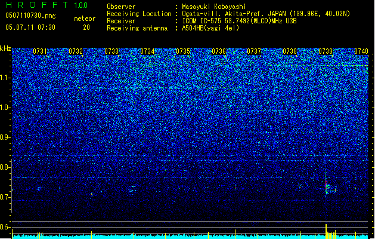Screen dimensions: 375x239
Task: Click the meteor count label
Action: point(85,19)
